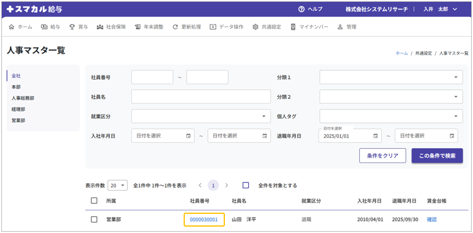Open calendar picker for hire date start
Image resolution: width=473 pixels, height=233 pixels.
click(x=188, y=136)
